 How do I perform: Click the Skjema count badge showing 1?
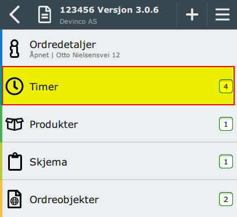(226, 161)
